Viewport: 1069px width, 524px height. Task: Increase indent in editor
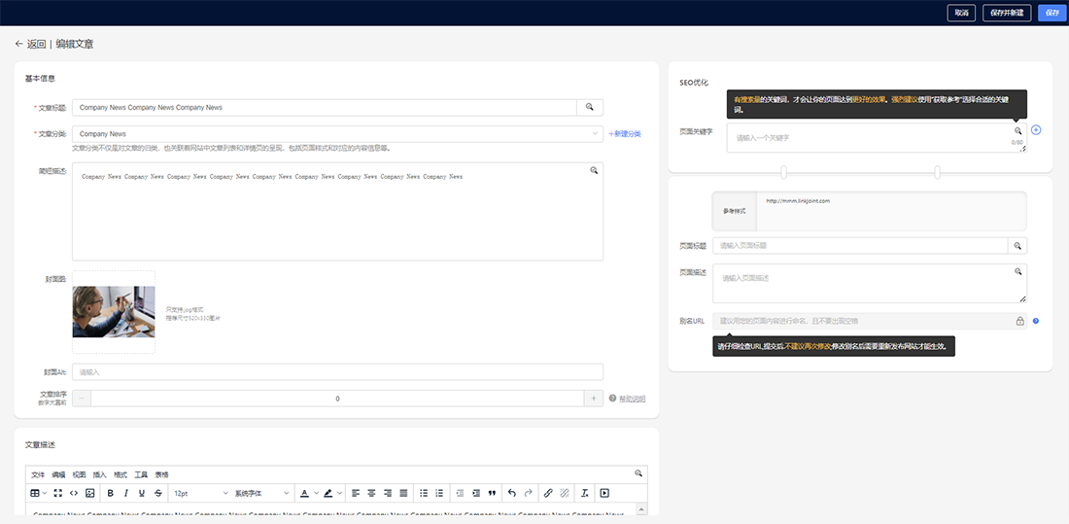476,493
